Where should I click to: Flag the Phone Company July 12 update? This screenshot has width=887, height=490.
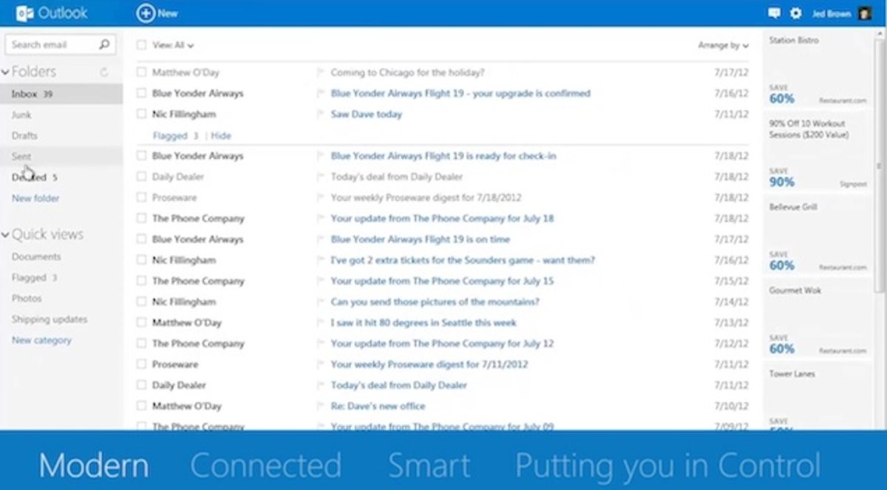click(x=321, y=343)
